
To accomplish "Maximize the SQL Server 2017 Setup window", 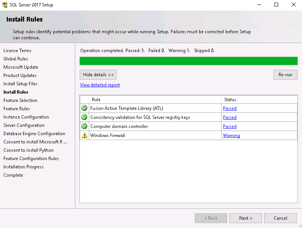I will pyautogui.click(x=276, y=5).
